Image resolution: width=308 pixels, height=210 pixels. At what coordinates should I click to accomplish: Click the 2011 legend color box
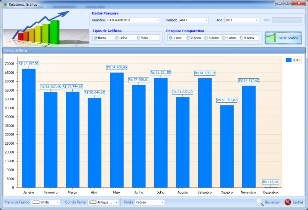point(289,60)
